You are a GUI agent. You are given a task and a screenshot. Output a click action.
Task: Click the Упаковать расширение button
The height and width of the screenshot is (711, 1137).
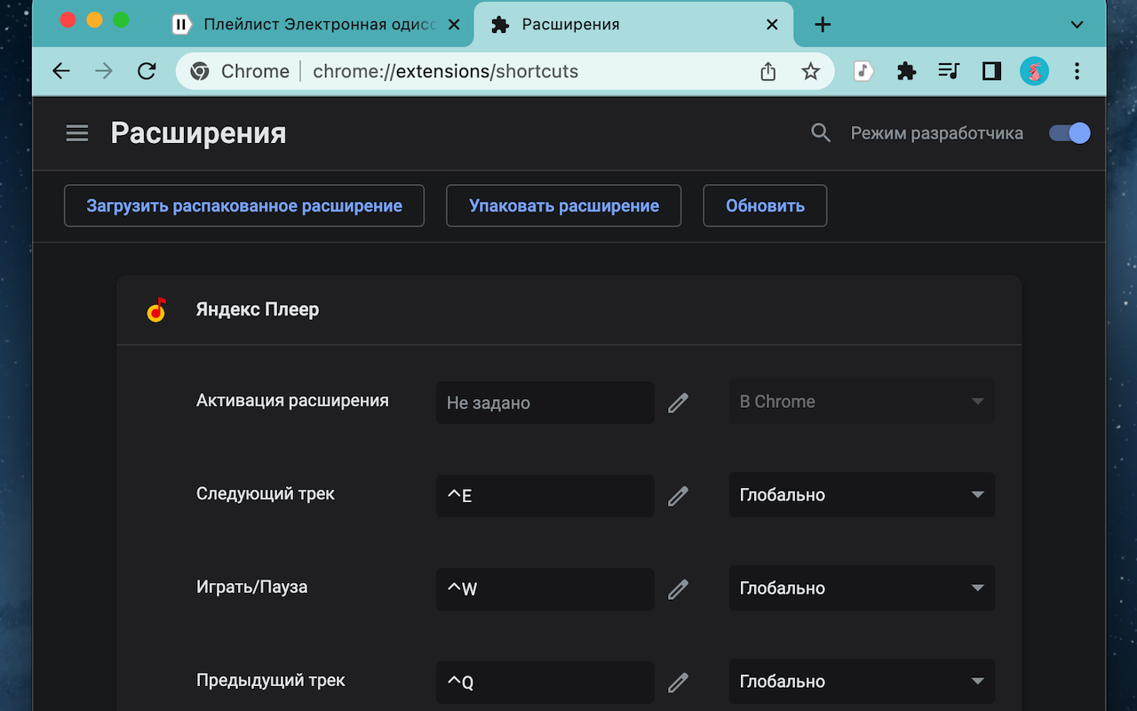(564, 206)
